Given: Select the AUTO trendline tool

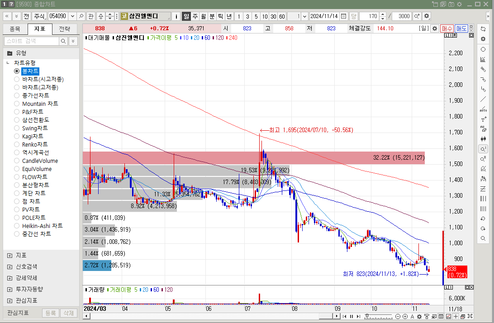Looking at the screenshot, I should pos(483,109).
